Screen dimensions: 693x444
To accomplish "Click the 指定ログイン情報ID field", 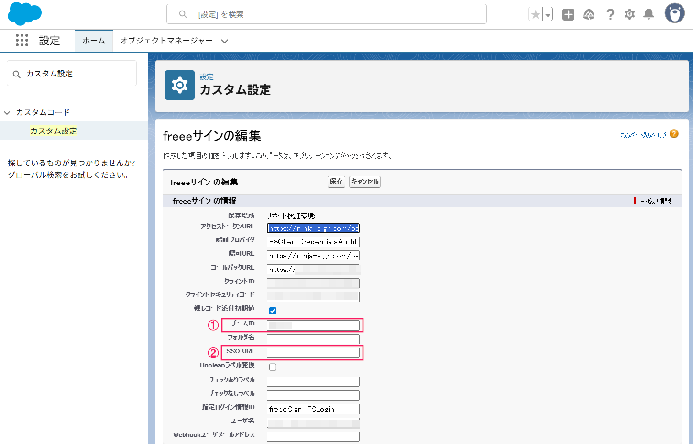I will tap(313, 409).
